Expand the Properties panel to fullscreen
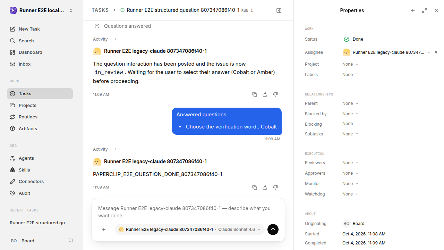The width and height of the screenshot is (444, 250). [425, 10]
